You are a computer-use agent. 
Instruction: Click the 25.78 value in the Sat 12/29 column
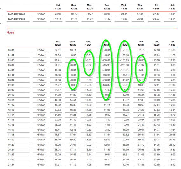pyautogui.click(x=172, y=140)
